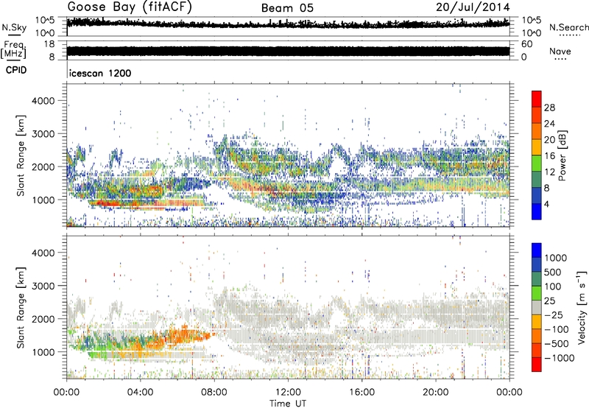Select the 'Freq. [MHz]' axis label
The image size is (589, 408).
click(x=13, y=50)
